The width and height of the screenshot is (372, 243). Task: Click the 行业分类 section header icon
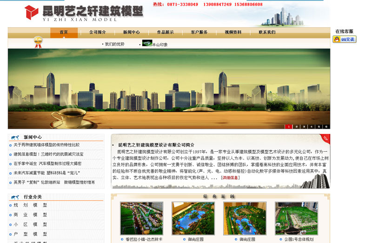(x=15, y=197)
